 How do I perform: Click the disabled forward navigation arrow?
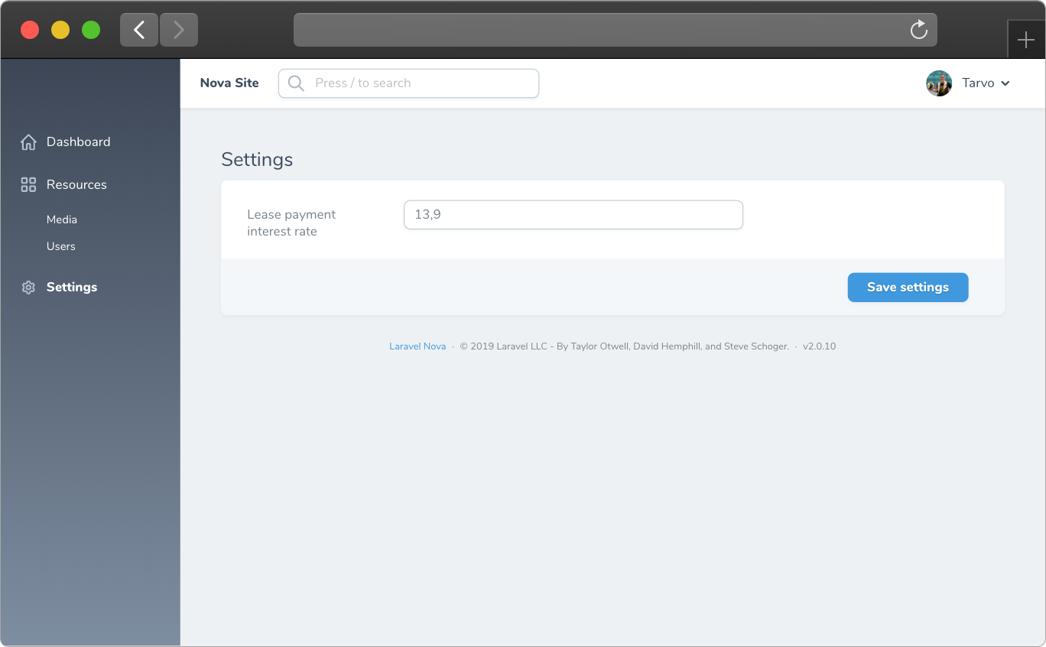pyautogui.click(x=178, y=29)
